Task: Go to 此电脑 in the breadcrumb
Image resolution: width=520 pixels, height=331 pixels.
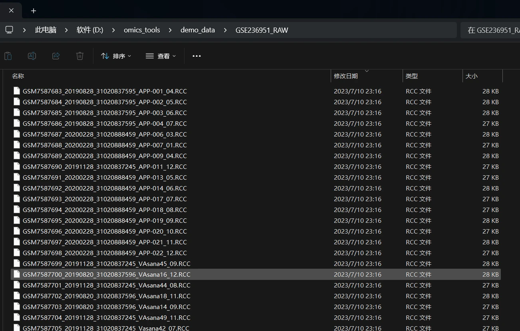Action: click(46, 30)
